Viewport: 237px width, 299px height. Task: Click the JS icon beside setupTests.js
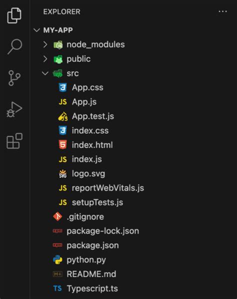click(62, 202)
